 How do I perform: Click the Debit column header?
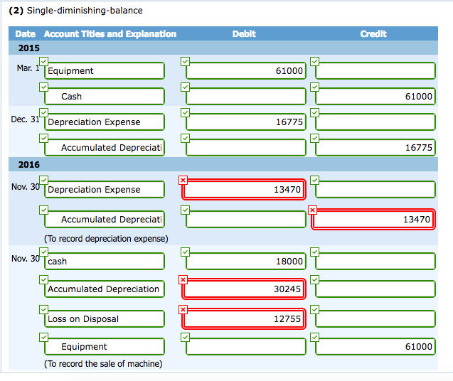point(244,34)
